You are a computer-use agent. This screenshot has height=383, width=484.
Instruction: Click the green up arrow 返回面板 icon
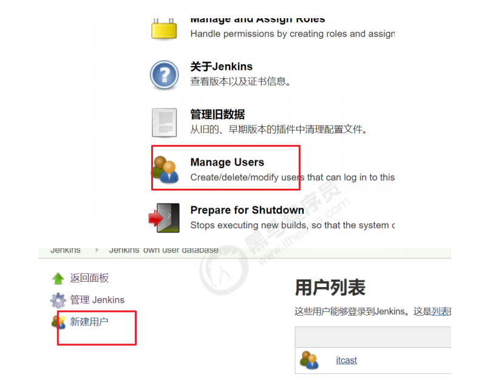tap(58, 279)
